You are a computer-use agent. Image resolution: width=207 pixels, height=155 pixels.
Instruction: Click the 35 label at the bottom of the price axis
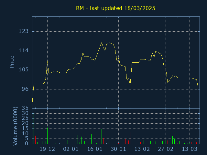coord(25,108)
